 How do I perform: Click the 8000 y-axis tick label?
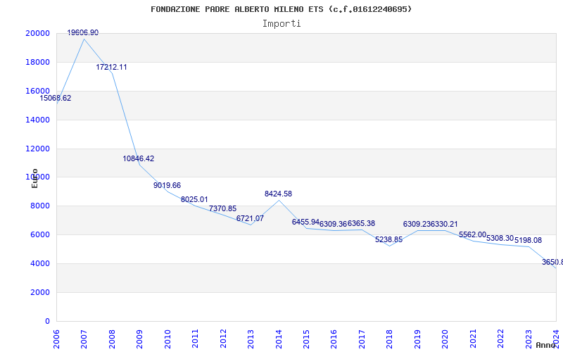tap(39, 206)
